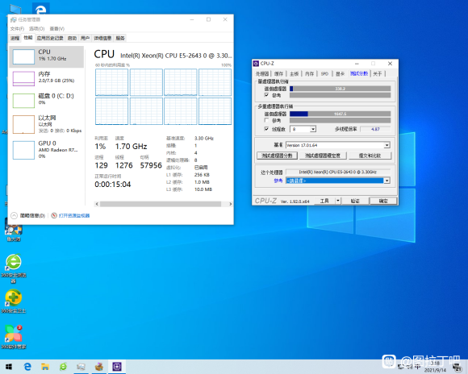Toggle 线程数 thread count checkbox

click(x=266, y=129)
